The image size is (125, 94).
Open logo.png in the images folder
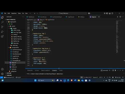(x=16, y=43)
